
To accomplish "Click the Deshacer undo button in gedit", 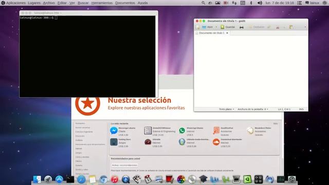I will (x=257, y=27).
